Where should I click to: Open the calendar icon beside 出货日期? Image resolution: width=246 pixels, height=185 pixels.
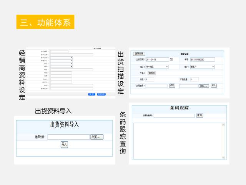point(171,59)
